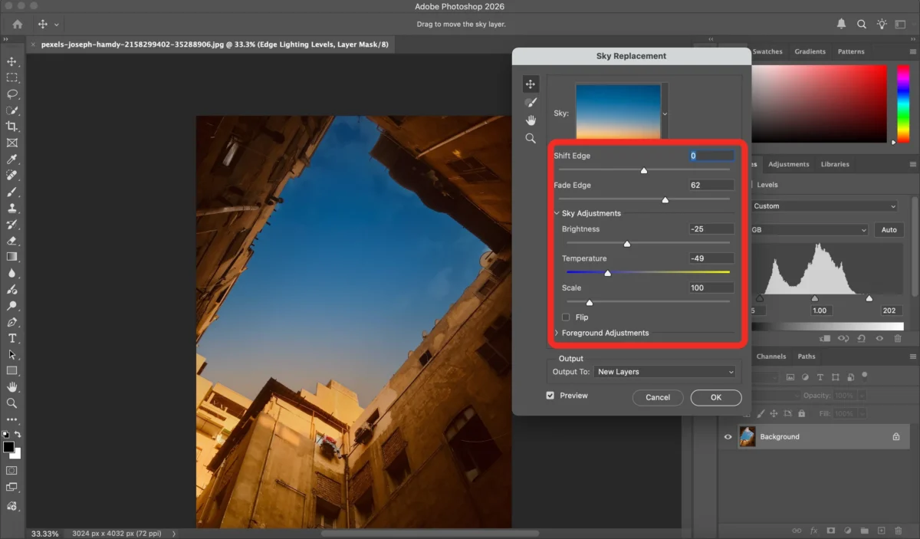Select the Crop tool in left toolbar

[12, 127]
